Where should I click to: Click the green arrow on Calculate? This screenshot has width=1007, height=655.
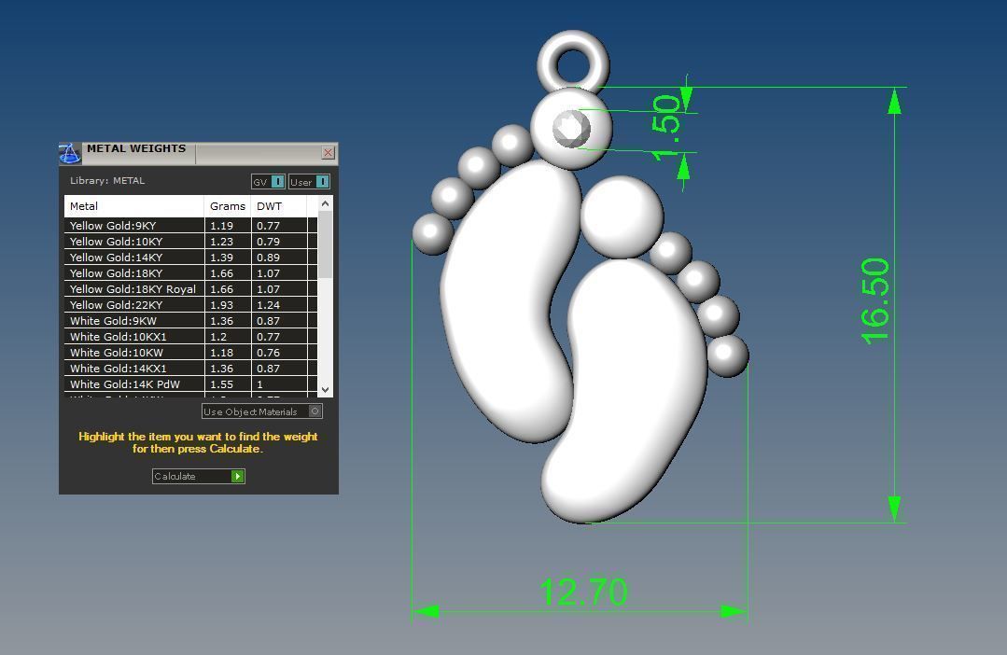coord(238,476)
